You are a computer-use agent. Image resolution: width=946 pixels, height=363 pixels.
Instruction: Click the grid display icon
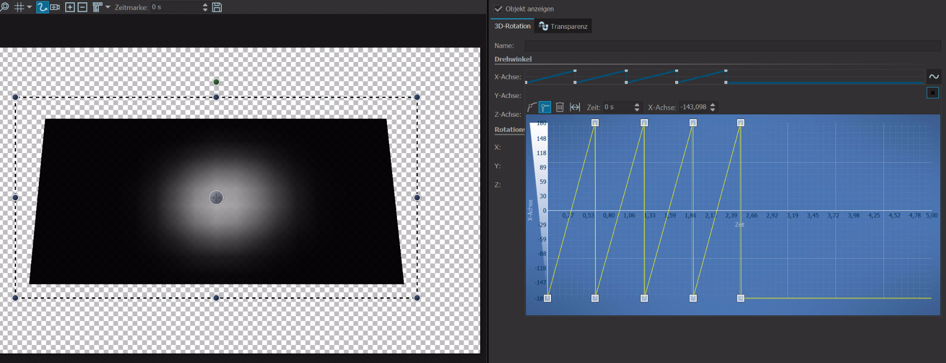click(x=19, y=7)
